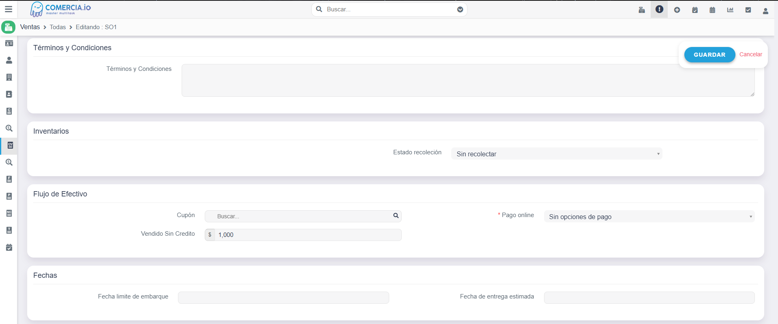
Task: Click the Fechas section heading
Action: click(45, 275)
